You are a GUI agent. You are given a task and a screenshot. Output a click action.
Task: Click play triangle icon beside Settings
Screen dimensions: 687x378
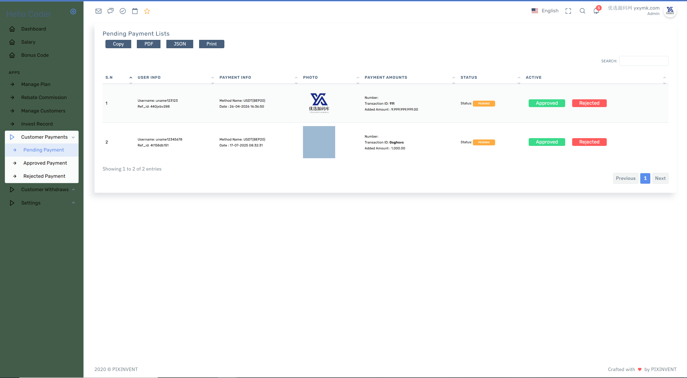pos(12,203)
